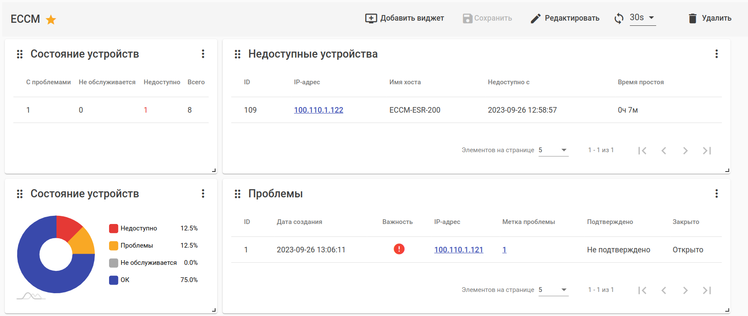Click the favorite star next to ECCM
Viewport: 748px width, 316px height.
(x=51, y=19)
